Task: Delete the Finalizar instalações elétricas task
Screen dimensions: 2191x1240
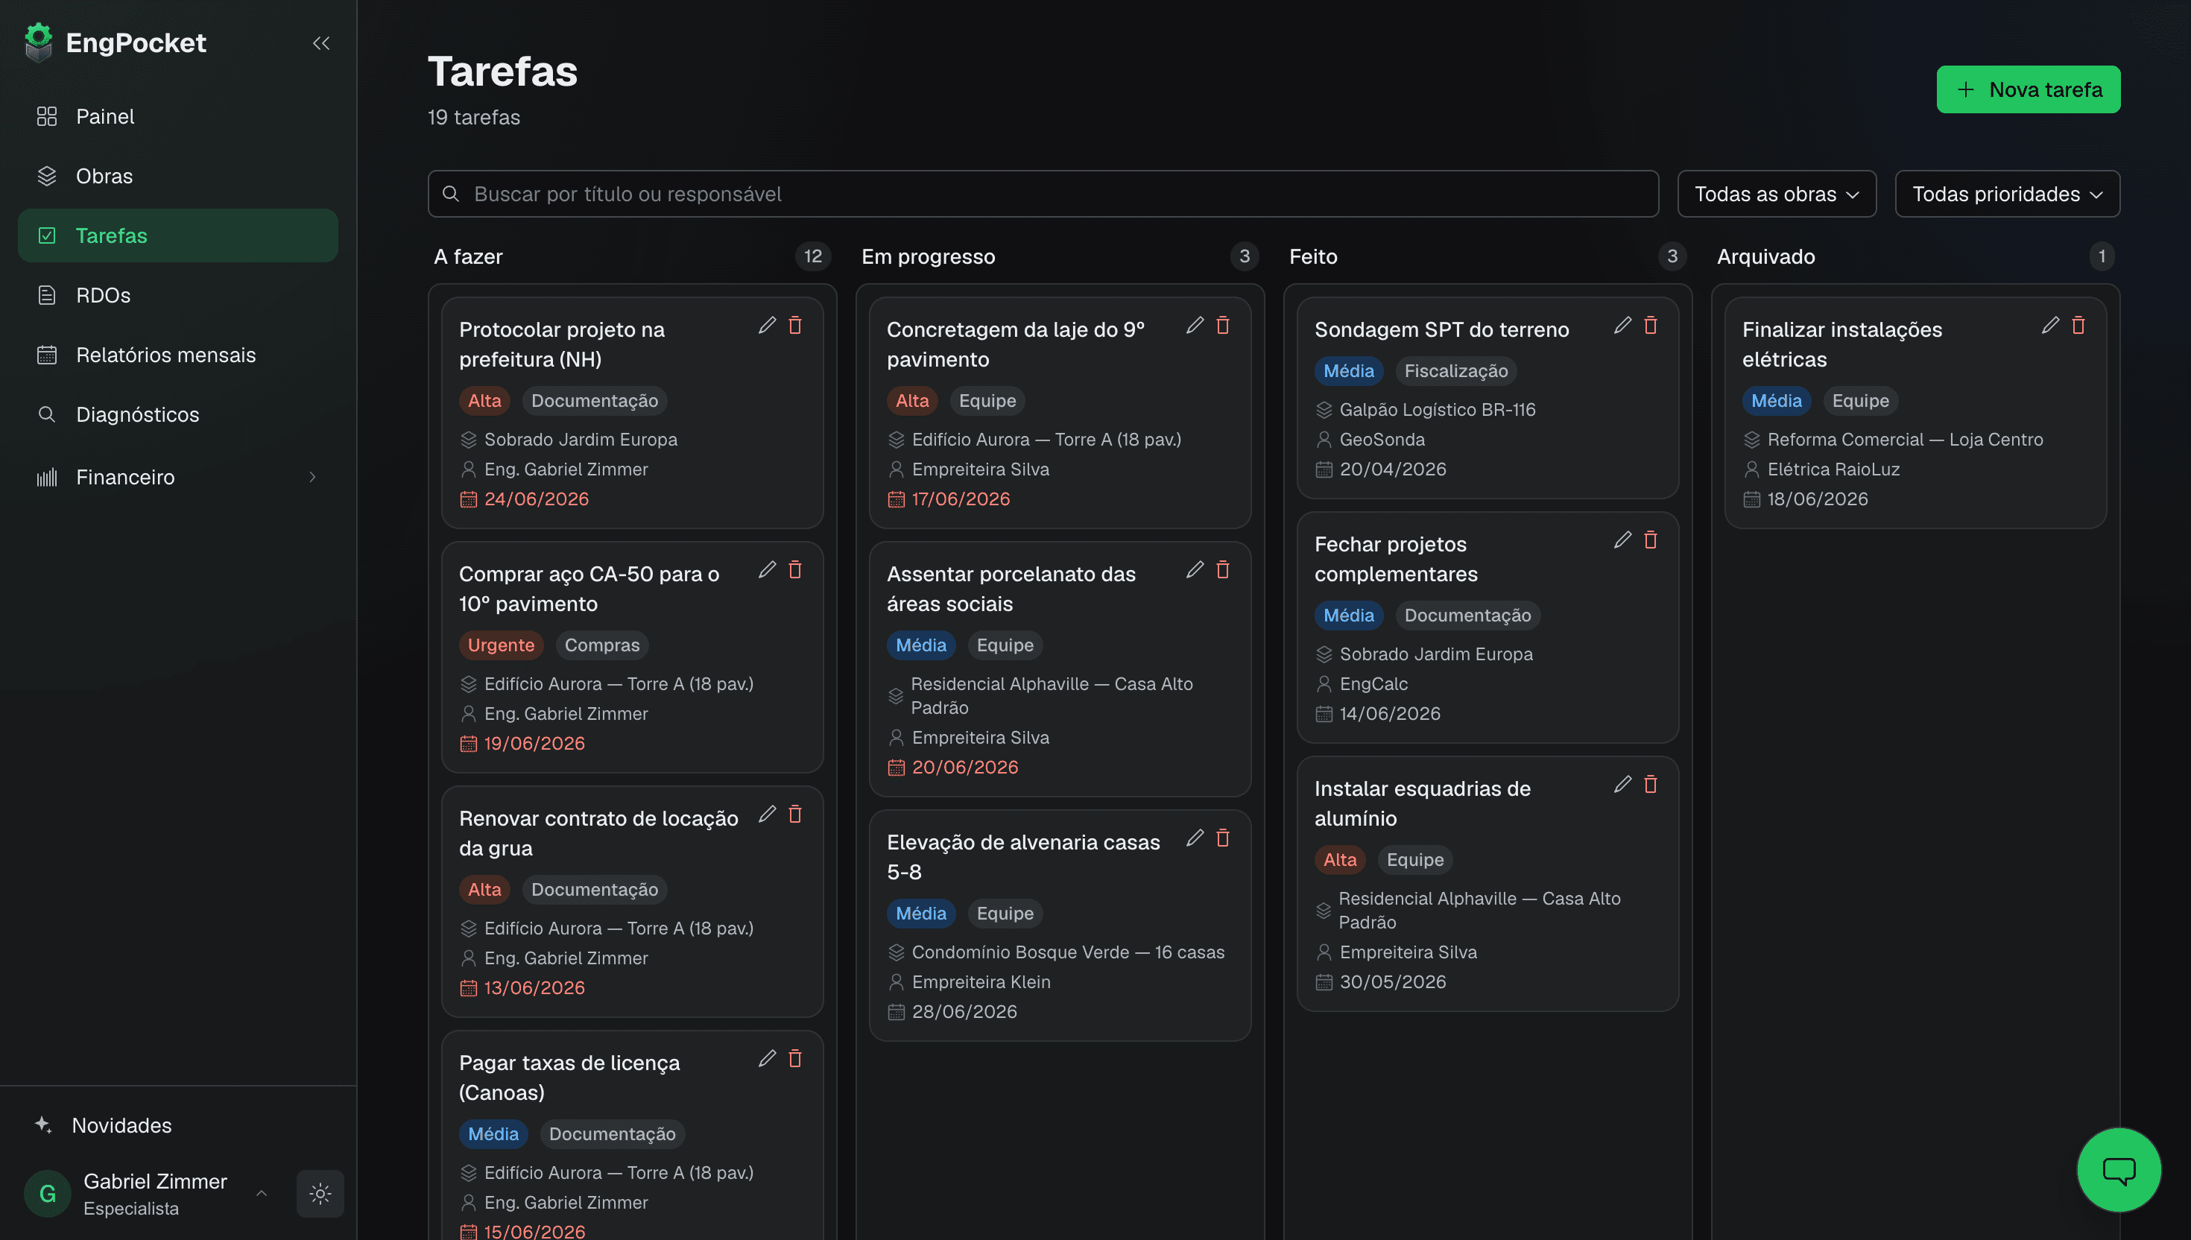Action: (2078, 324)
